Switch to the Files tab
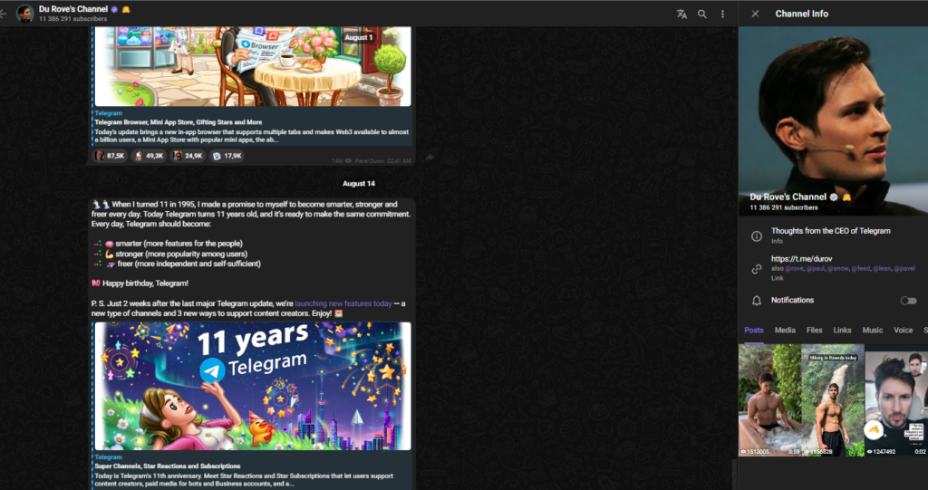The height and width of the screenshot is (490, 928). click(815, 331)
